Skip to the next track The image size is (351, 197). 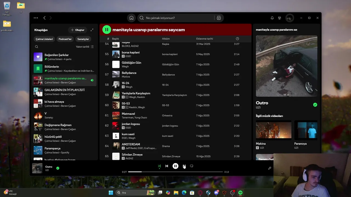click(184, 166)
